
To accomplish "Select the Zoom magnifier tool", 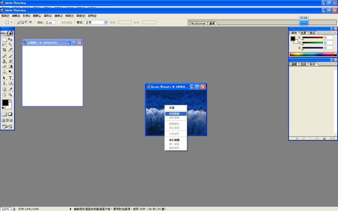I will pos(11,95).
